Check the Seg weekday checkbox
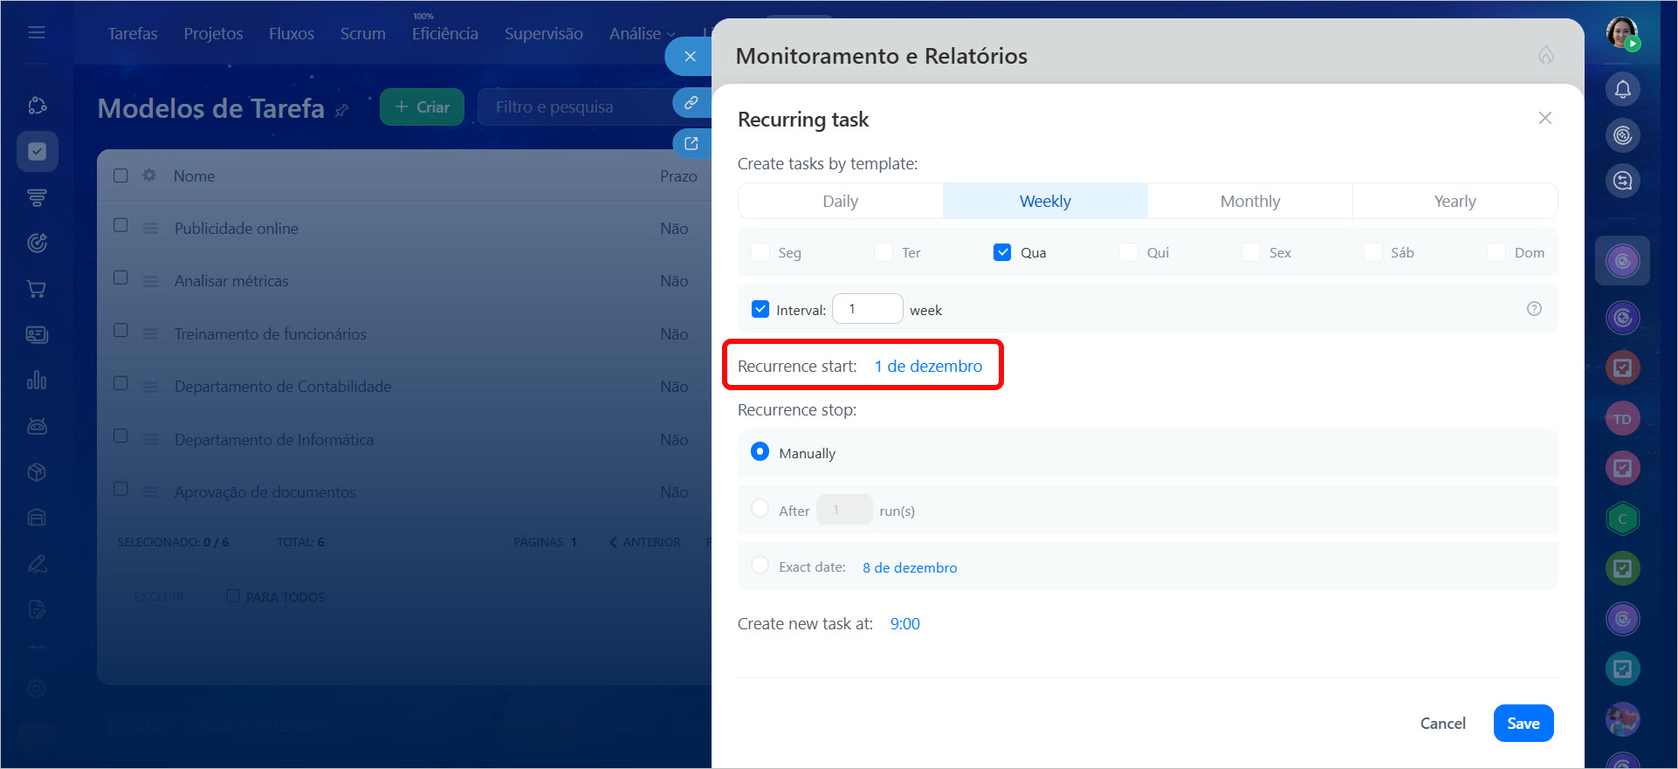The height and width of the screenshot is (769, 1678). click(760, 252)
